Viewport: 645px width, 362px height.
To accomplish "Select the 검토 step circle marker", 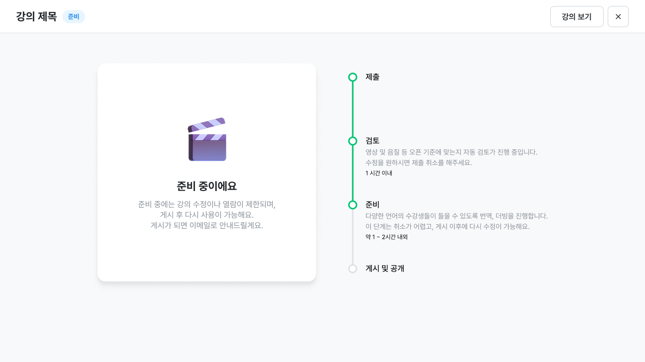I will point(353,141).
